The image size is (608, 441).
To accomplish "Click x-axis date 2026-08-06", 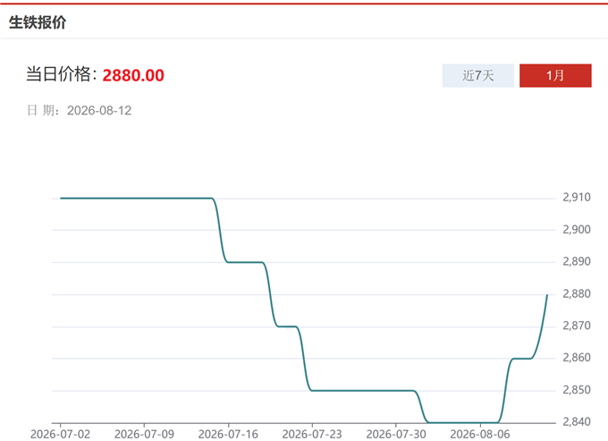I will [480, 434].
